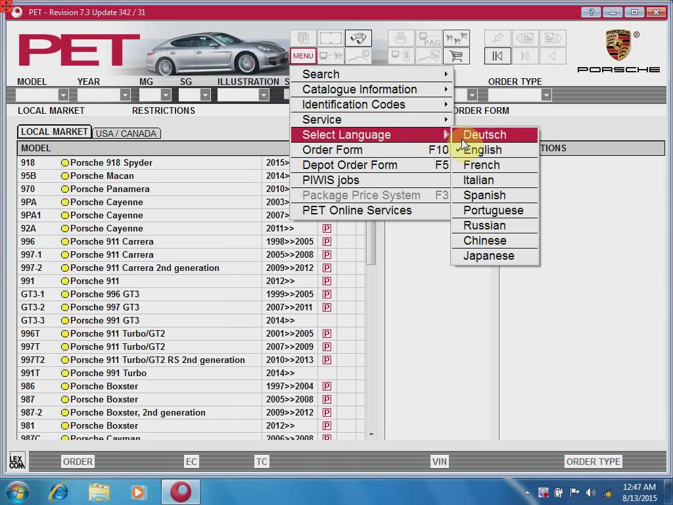The width and height of the screenshot is (673, 505).
Task: Click the P icon beside 996 Carrera
Action: [327, 241]
